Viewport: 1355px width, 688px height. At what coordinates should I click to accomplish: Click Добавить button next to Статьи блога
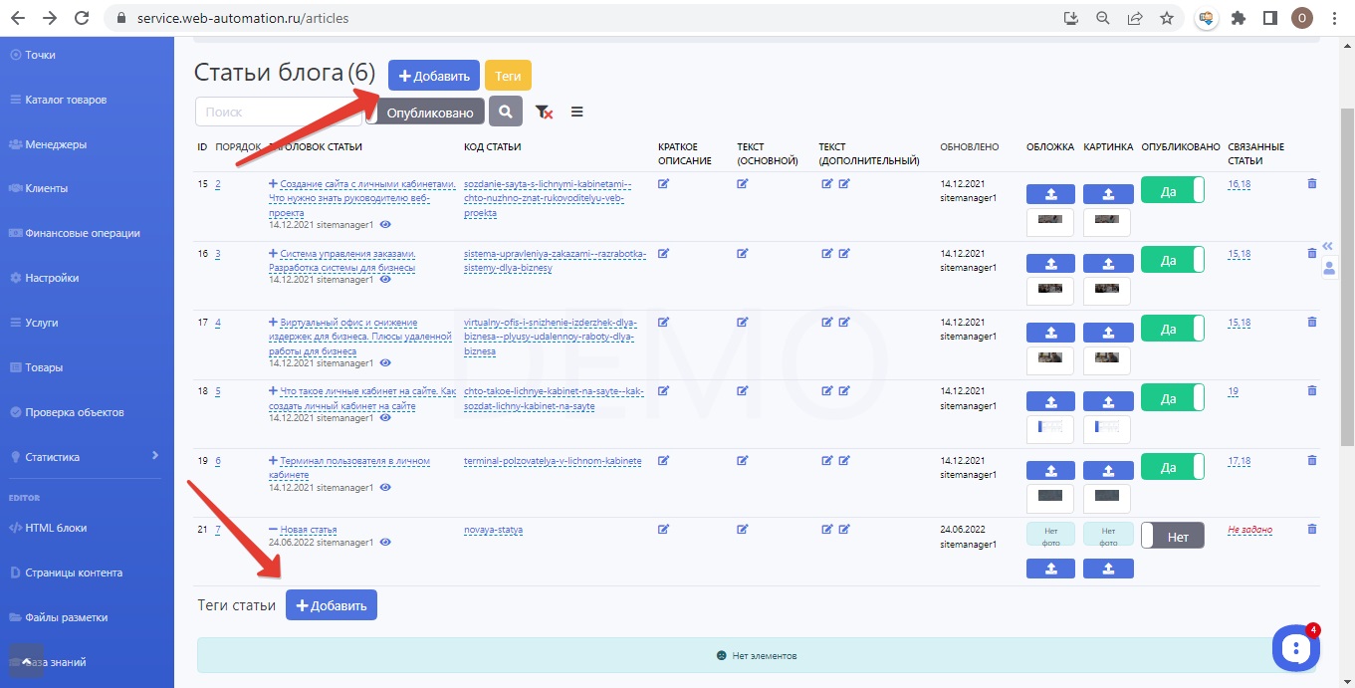pyautogui.click(x=434, y=76)
